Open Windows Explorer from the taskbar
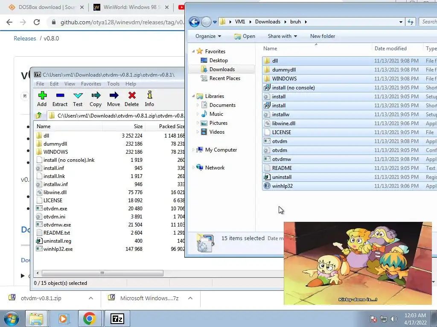This screenshot has width=437, height=327. [36, 318]
